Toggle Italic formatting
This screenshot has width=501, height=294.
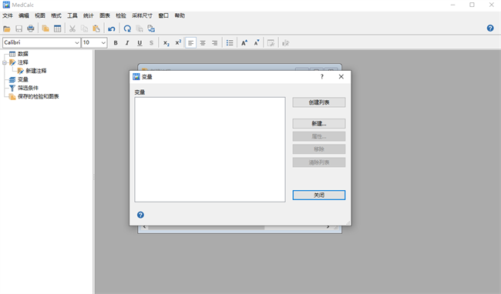pyautogui.click(x=127, y=43)
